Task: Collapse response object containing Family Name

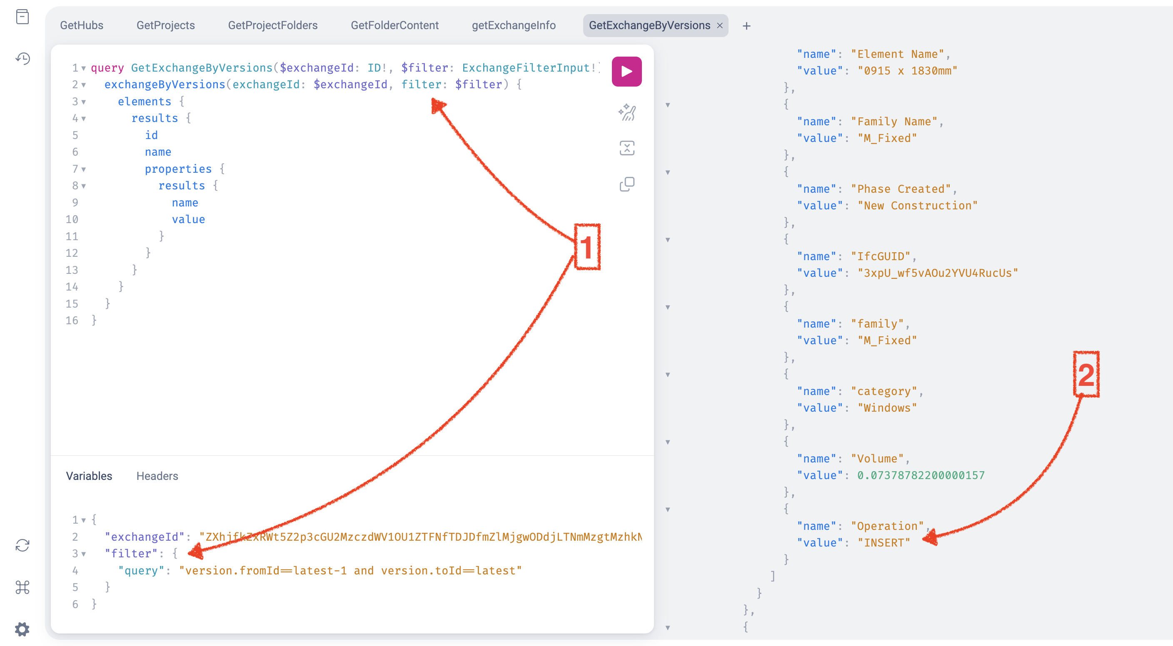Action: 668,105
